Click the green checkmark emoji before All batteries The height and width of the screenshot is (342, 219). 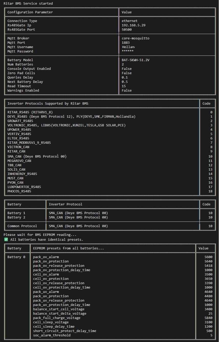click(x=6, y=240)
